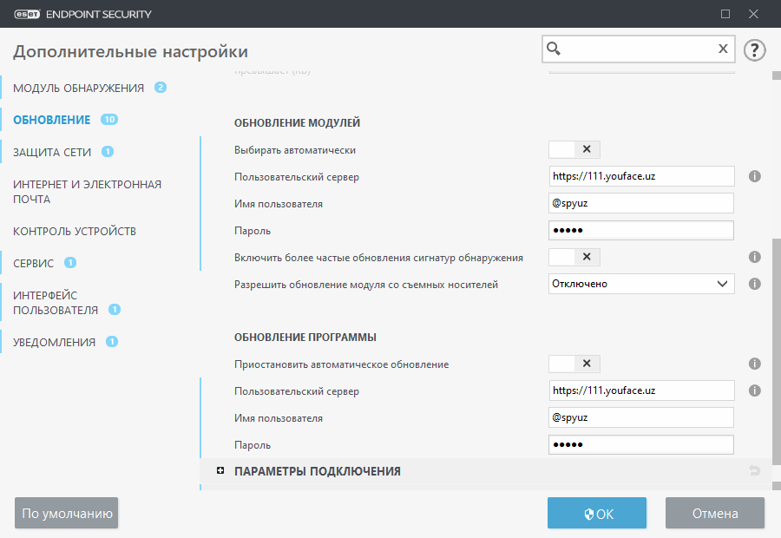Expand the Параметры подключения section
The height and width of the screenshot is (538, 781).
[220, 470]
